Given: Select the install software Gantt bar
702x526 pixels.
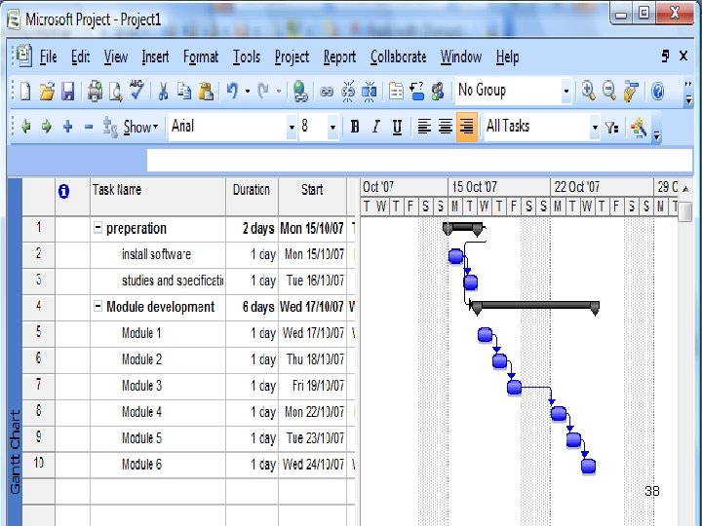Looking at the screenshot, I should (x=455, y=256).
